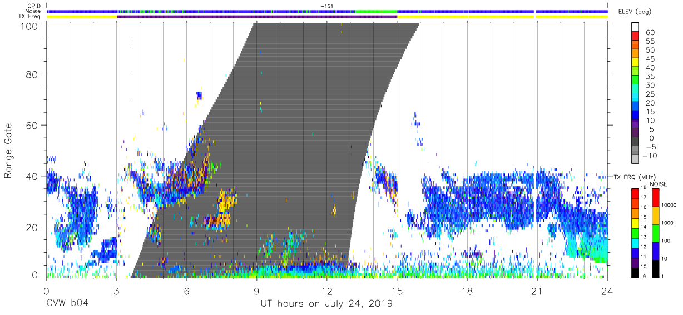Click the 9 hour tick on the UT axis
Image resolution: width=683 pixels, height=315 pixels.
(256, 291)
